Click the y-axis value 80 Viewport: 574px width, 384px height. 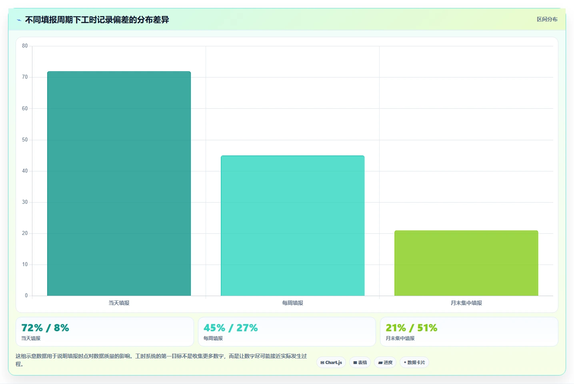(25, 46)
